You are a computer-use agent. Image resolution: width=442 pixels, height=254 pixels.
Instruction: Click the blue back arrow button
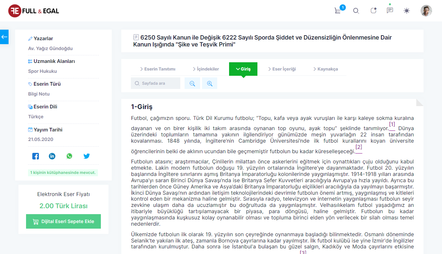pos(4,37)
